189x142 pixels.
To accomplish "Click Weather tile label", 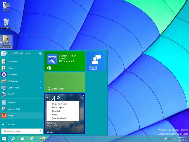I will [51, 132].
